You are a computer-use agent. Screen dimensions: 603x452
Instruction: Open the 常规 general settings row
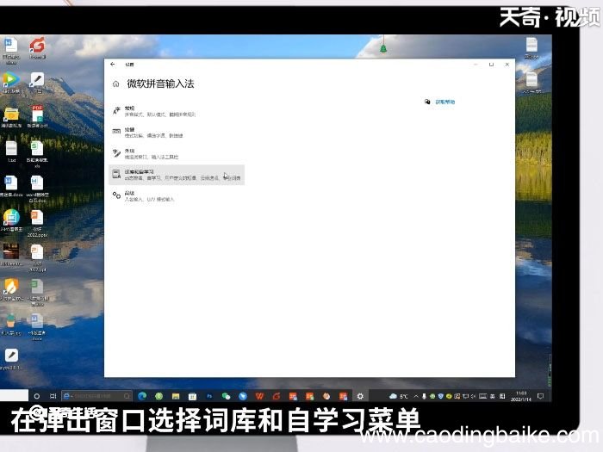tap(177, 111)
